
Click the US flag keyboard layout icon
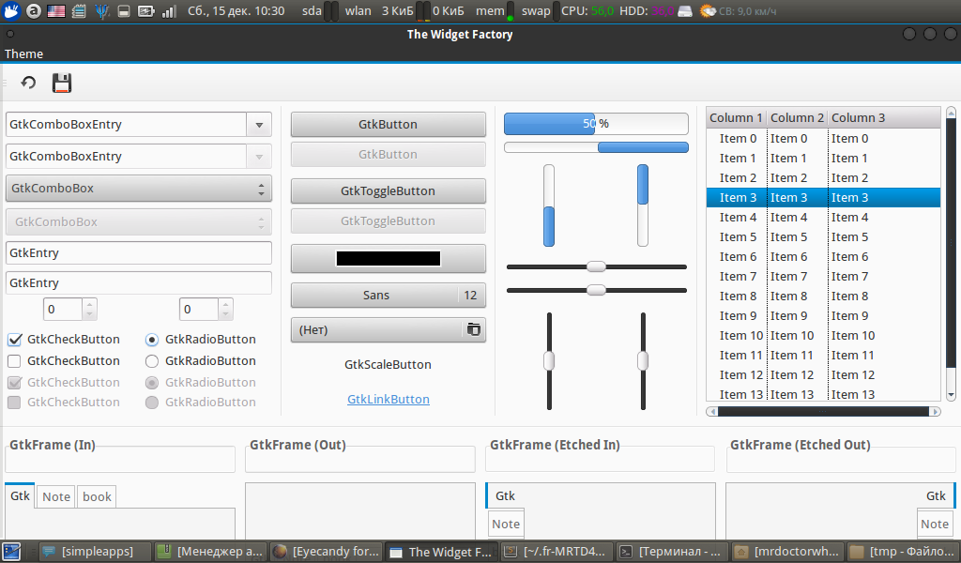(x=55, y=11)
